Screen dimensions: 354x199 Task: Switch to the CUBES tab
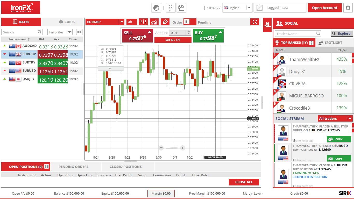67,22
